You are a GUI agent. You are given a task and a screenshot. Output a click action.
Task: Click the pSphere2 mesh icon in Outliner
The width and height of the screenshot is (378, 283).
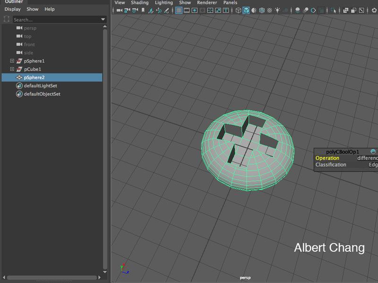(19, 77)
